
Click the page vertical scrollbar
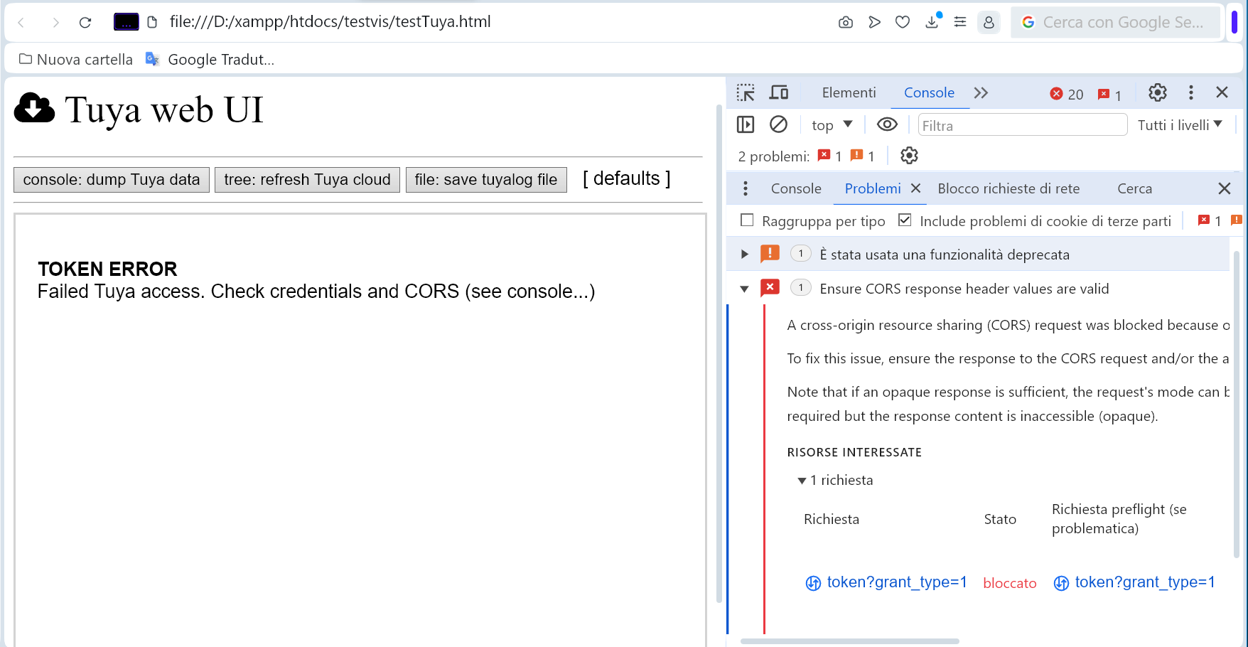(719, 353)
